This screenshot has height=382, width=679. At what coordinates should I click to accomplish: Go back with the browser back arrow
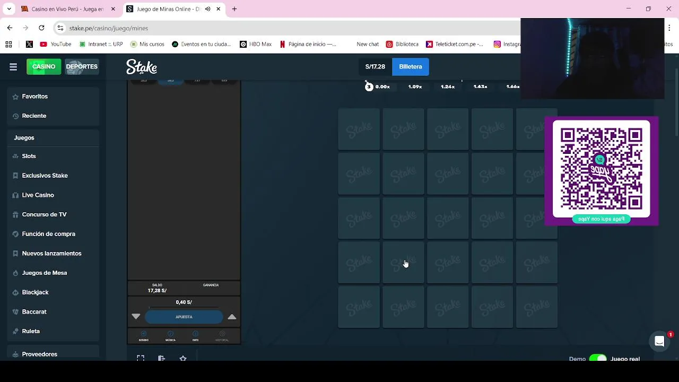(x=10, y=28)
